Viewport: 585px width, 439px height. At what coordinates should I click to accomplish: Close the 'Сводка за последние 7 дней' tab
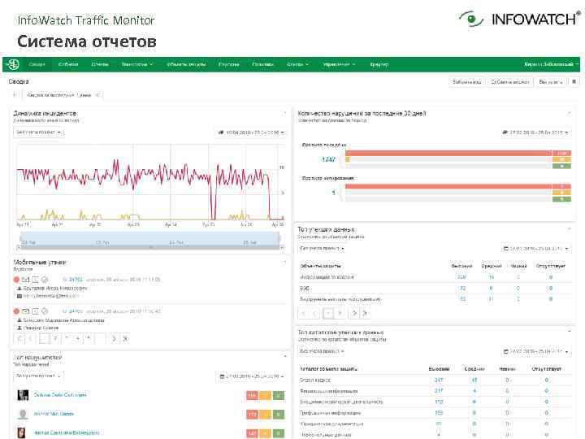pos(97,95)
